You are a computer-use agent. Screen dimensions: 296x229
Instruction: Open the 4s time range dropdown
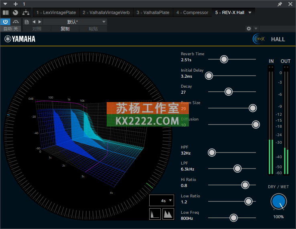point(162,201)
